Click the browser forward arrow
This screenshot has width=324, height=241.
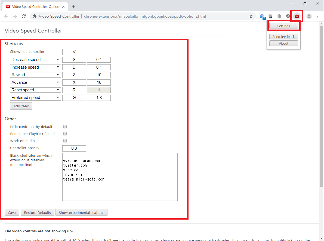tap(15, 16)
